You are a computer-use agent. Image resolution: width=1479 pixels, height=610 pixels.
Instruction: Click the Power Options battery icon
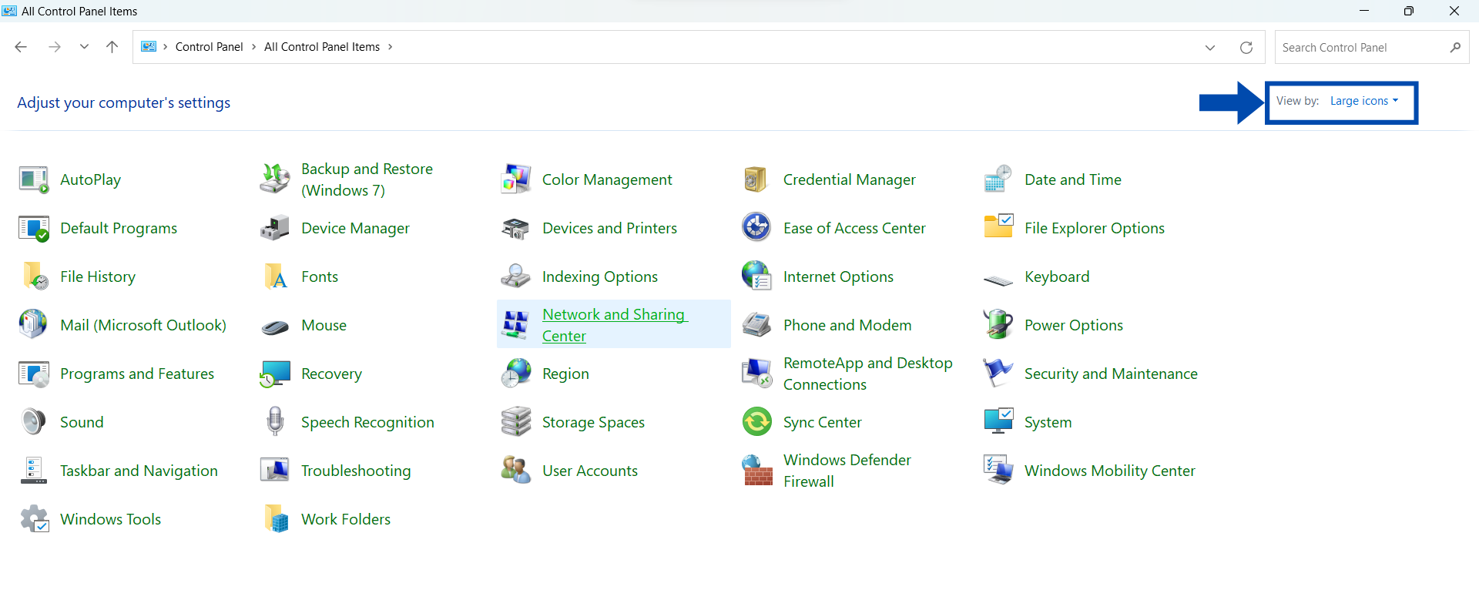tap(998, 325)
